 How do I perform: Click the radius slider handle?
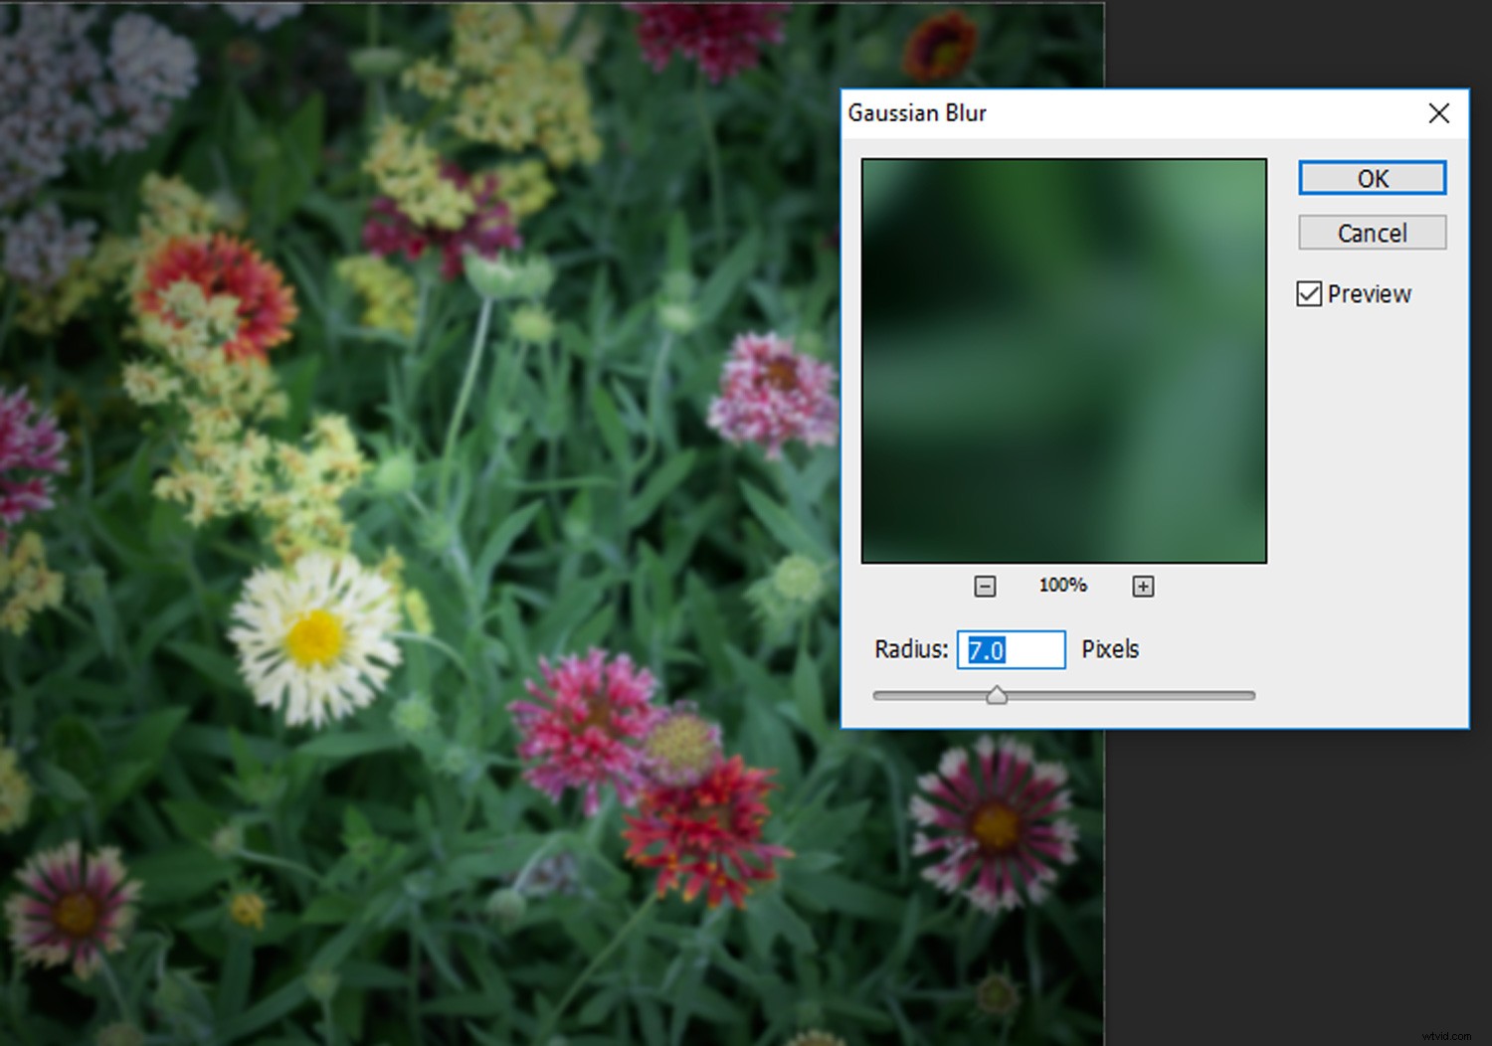tap(997, 696)
